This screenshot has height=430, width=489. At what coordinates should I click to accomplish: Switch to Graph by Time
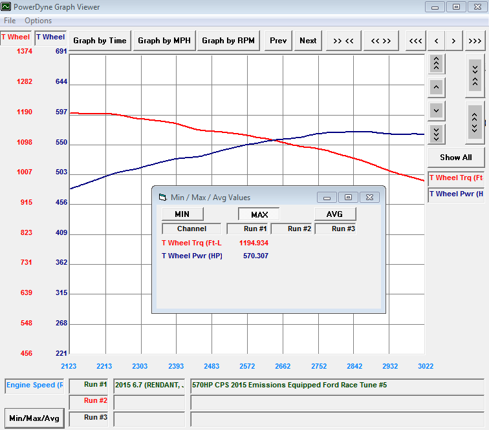[100, 41]
